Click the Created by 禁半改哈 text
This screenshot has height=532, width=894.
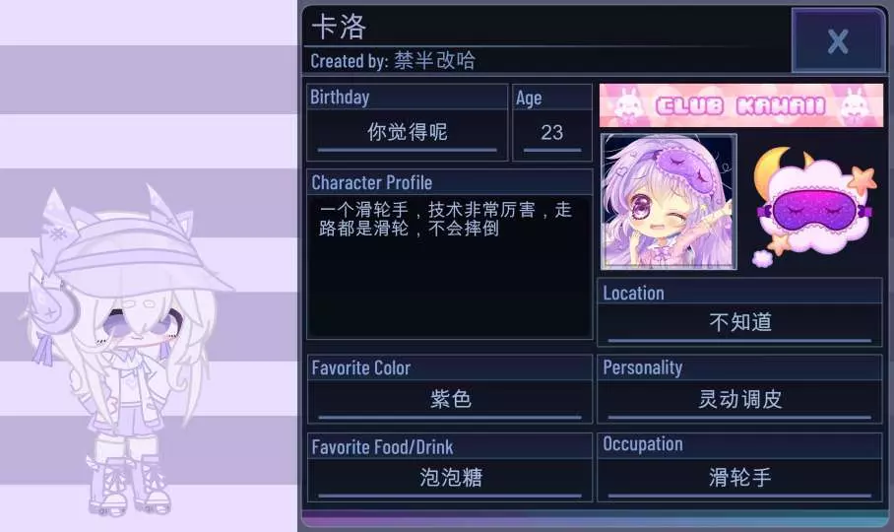(393, 60)
